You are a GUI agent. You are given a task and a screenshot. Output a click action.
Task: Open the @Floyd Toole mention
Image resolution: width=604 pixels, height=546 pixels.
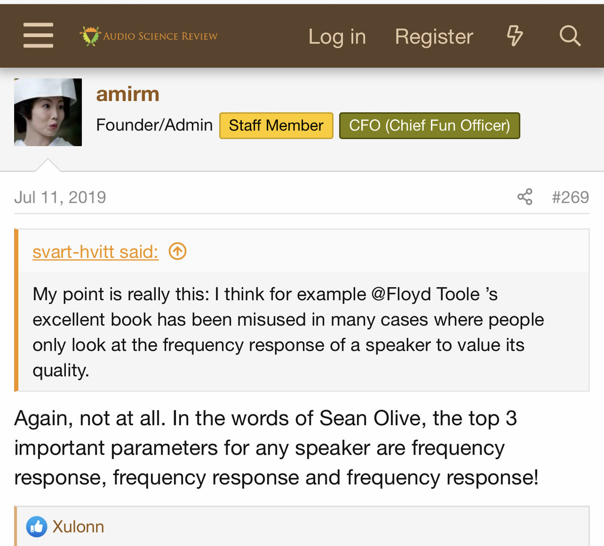(425, 294)
